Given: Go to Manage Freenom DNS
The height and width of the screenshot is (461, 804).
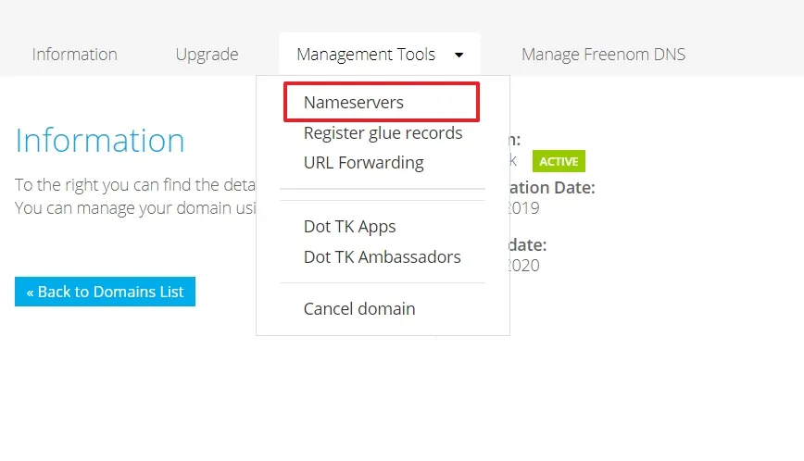Looking at the screenshot, I should pos(603,55).
